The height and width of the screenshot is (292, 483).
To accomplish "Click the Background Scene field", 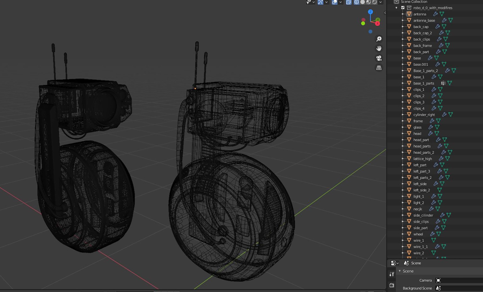I will click(459, 288).
